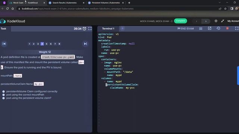This screenshot has width=239, height=134.
Task: Expand the Task panel fullscreen
Action: (x=90, y=29)
